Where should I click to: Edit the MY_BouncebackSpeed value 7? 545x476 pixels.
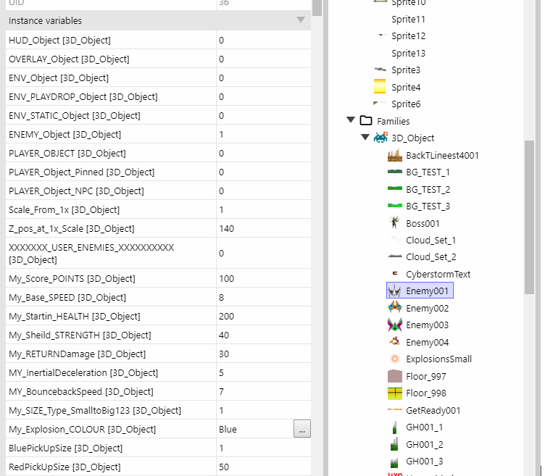pyautogui.click(x=263, y=391)
